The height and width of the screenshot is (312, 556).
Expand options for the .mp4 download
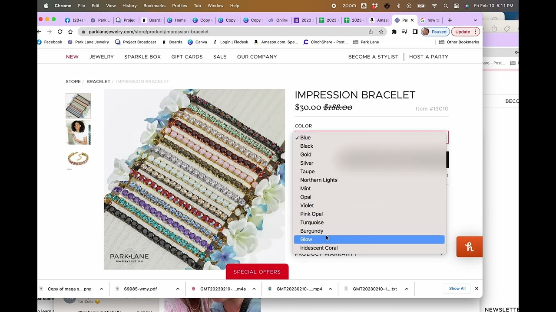click(x=330, y=289)
